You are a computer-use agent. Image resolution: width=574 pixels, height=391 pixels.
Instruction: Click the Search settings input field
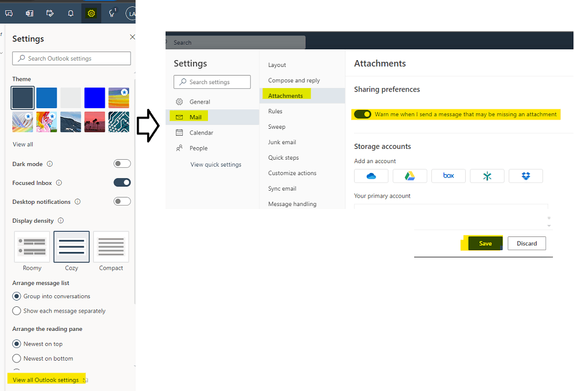pos(212,82)
